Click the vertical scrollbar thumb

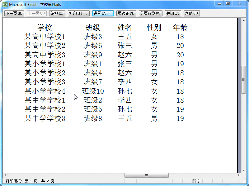click(244, 80)
